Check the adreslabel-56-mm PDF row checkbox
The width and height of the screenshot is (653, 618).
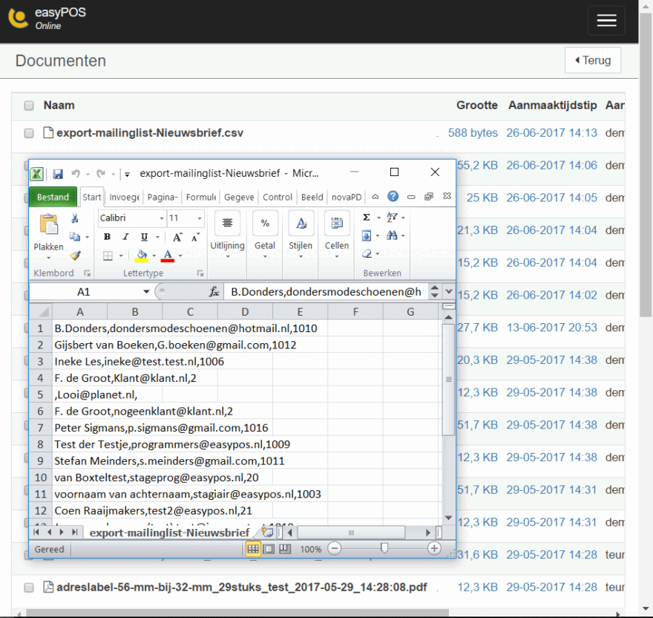pyautogui.click(x=29, y=588)
